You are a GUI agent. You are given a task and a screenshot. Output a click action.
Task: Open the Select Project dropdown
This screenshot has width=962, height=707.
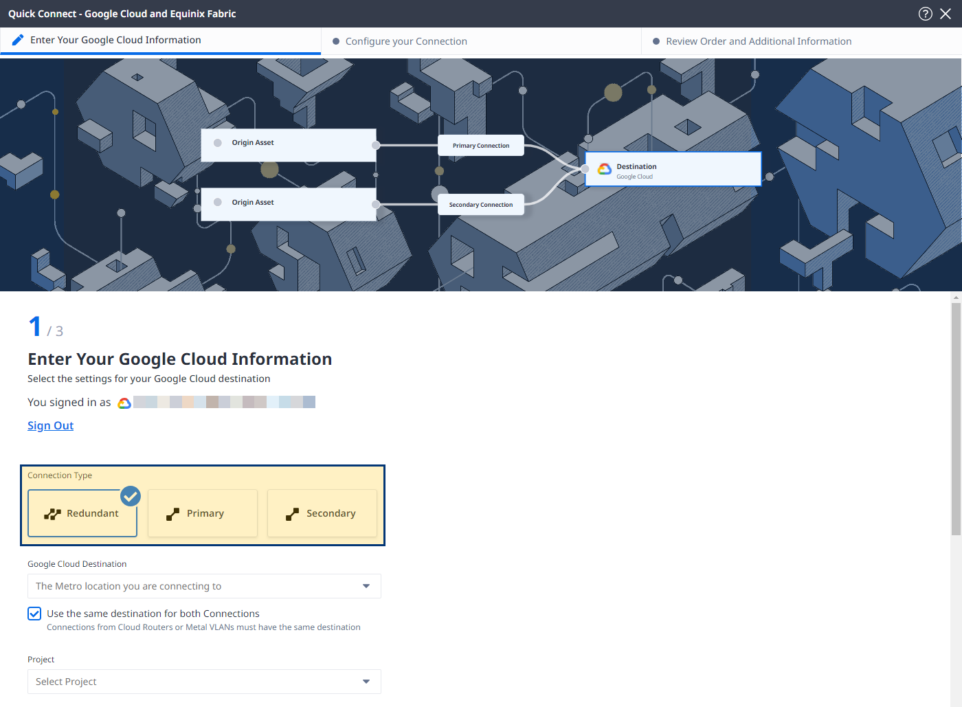(x=204, y=682)
